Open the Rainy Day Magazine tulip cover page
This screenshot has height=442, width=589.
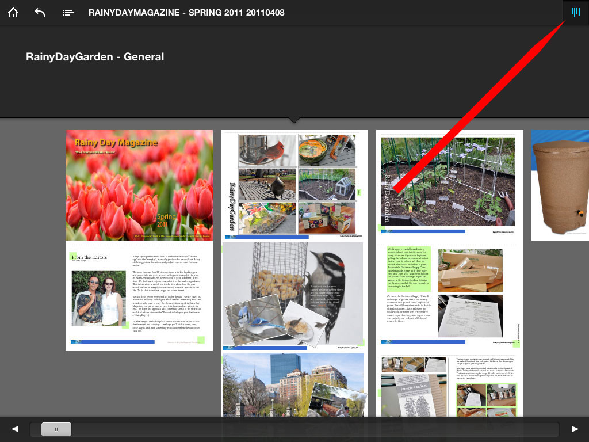139,185
